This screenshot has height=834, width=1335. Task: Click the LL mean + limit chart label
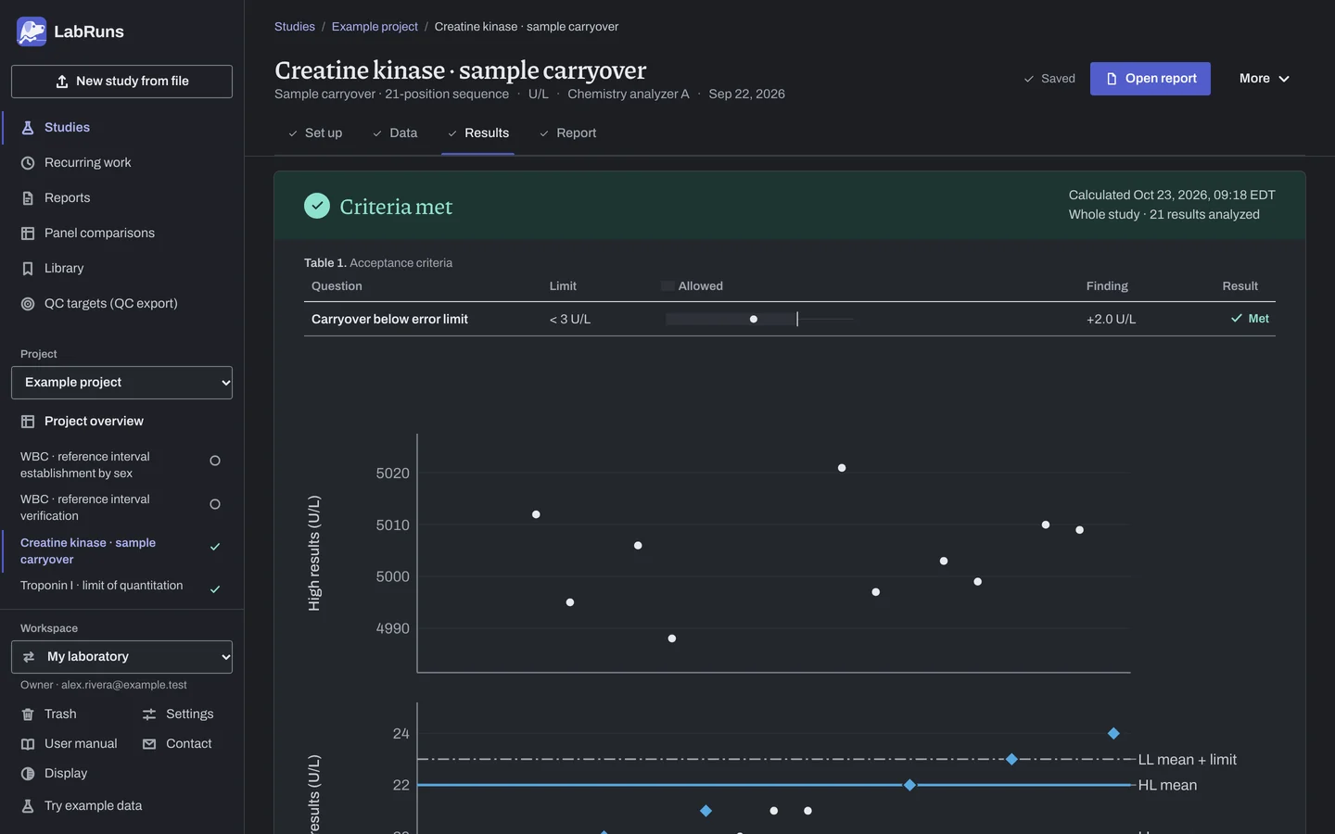click(x=1188, y=760)
